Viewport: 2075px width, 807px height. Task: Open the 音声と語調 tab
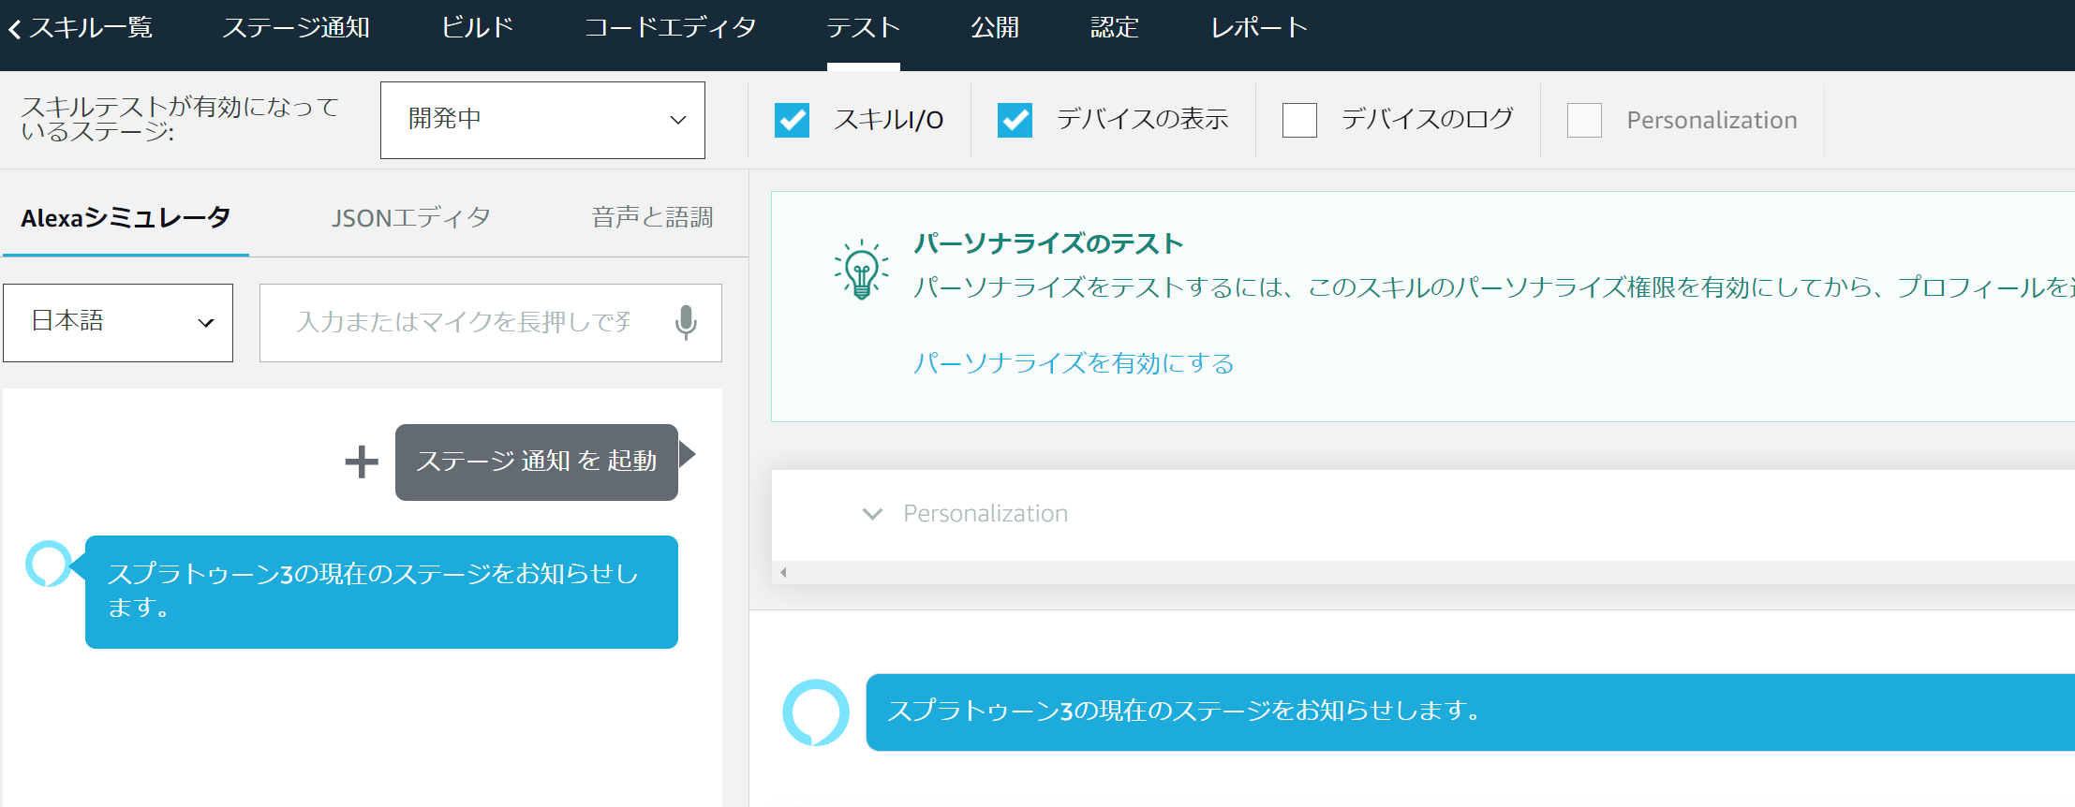(x=652, y=218)
